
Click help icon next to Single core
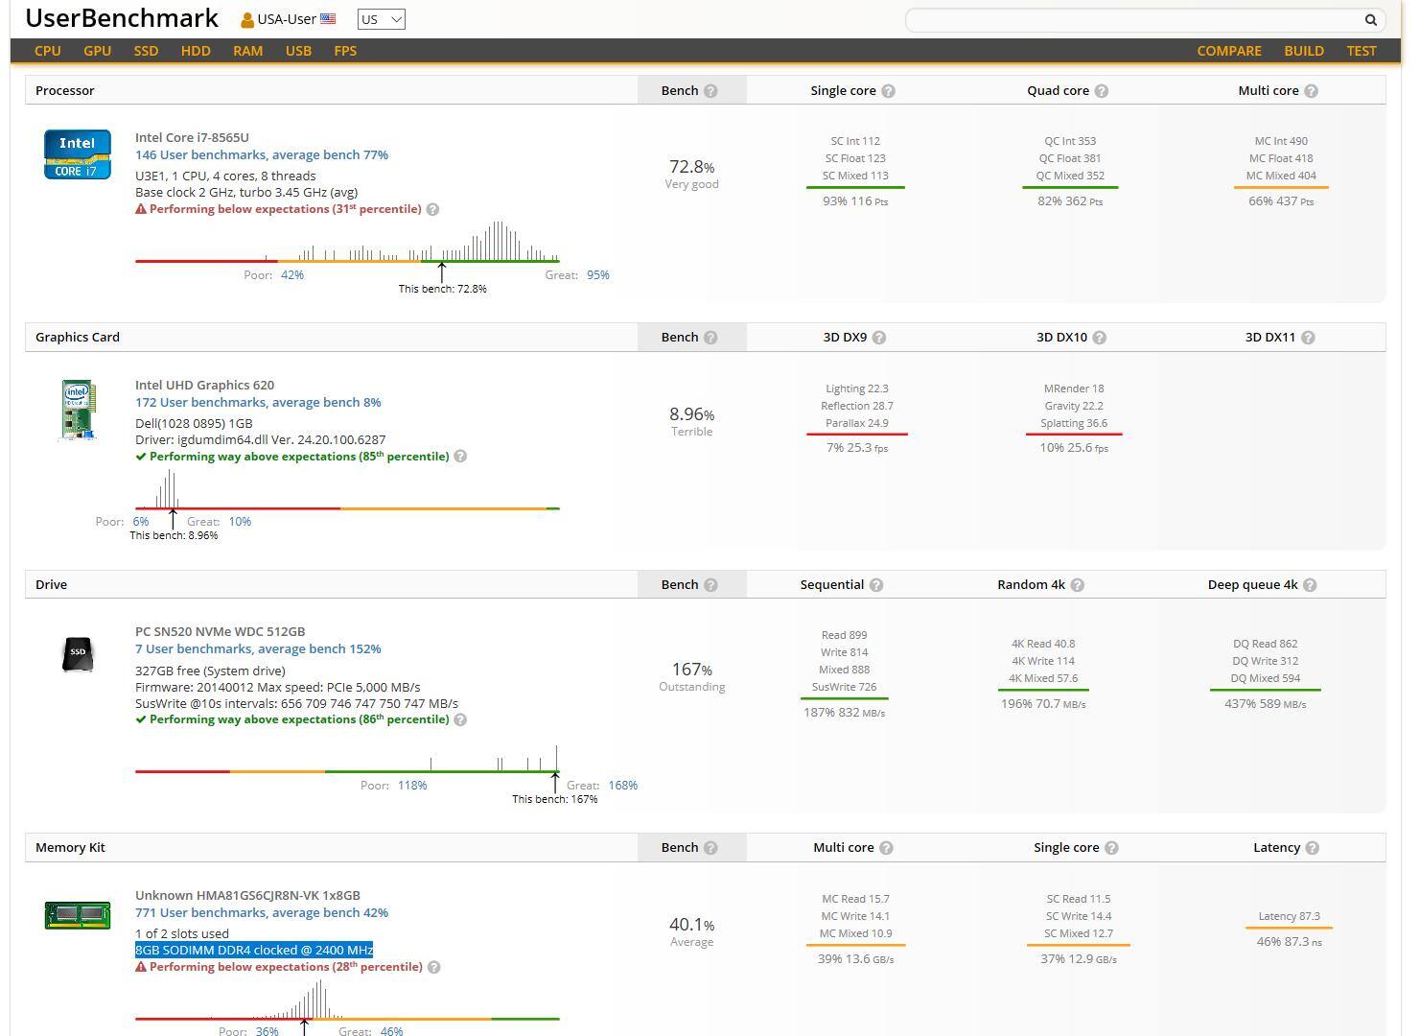(888, 91)
